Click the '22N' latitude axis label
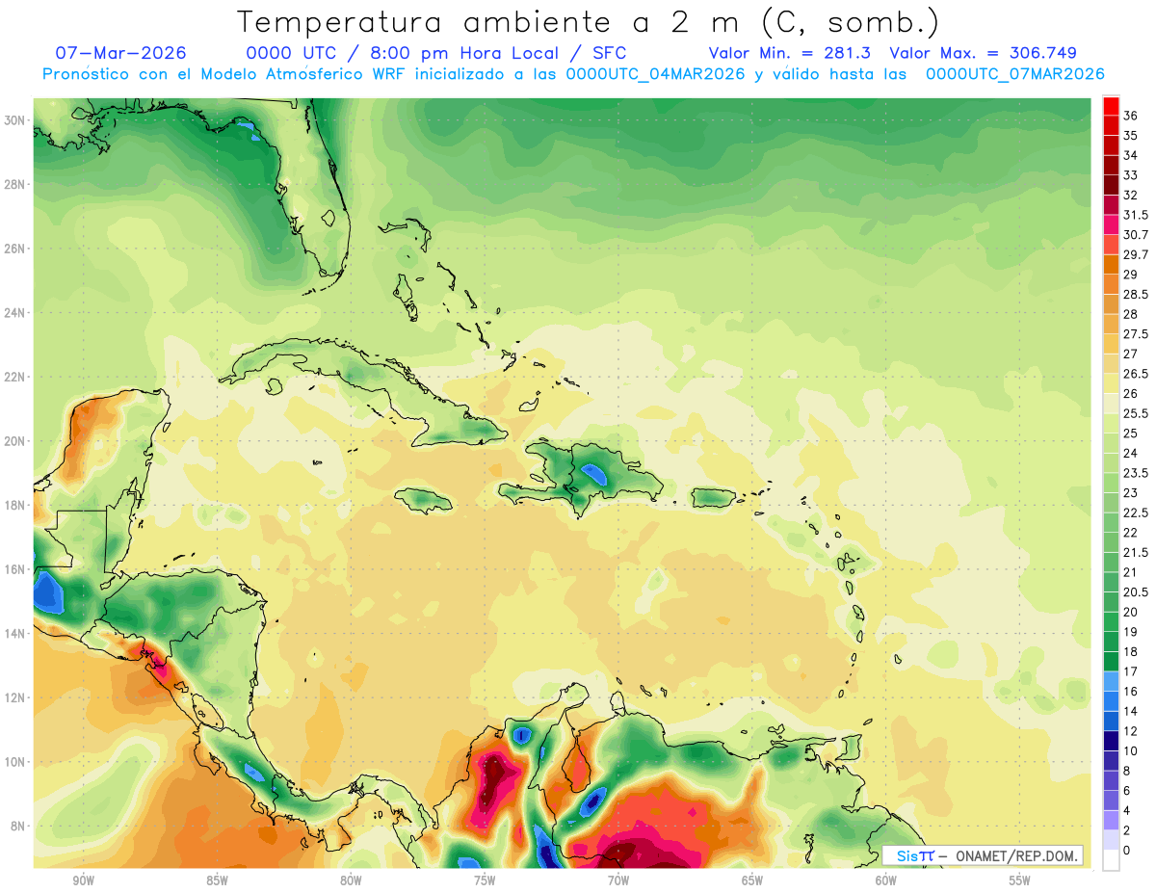1156x893 pixels. 14,377
